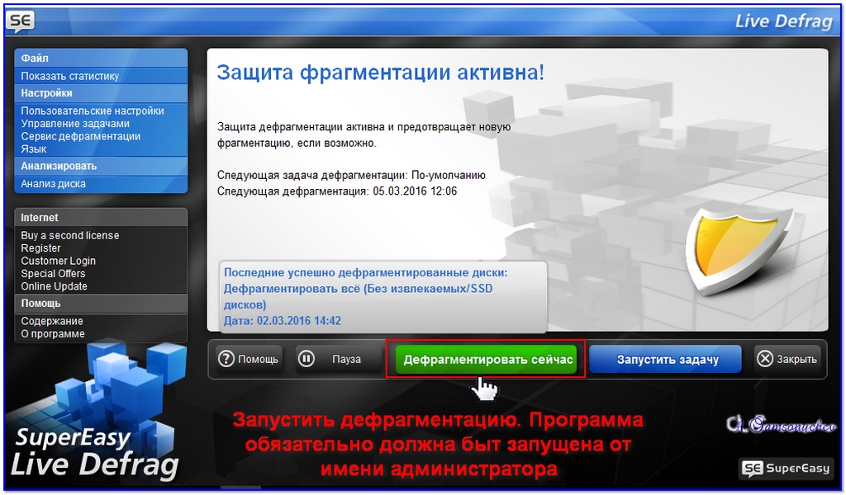Image resolution: width=846 pixels, height=495 pixels.
Task: Click Дефрагментировать всё (Без извлекаемых/SSD text
Action: (x=359, y=289)
